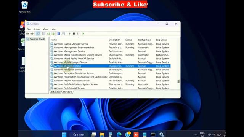The image size is (244, 137).
Task: Open Calculator from the taskbar
Action: 111,134
